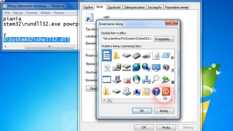Open the Format menu in Notatnik
This screenshot has height=131, width=233.
tap(32, 13)
